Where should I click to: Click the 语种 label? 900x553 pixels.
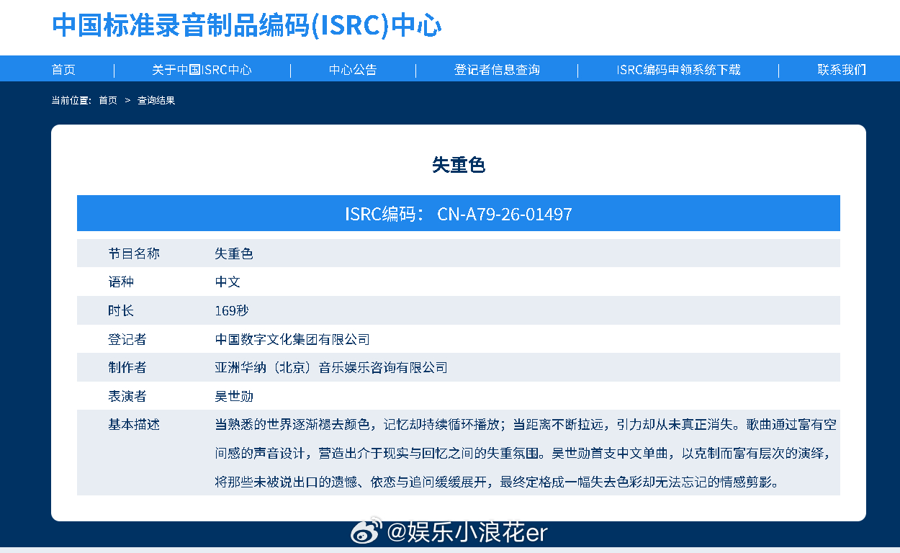(x=121, y=282)
